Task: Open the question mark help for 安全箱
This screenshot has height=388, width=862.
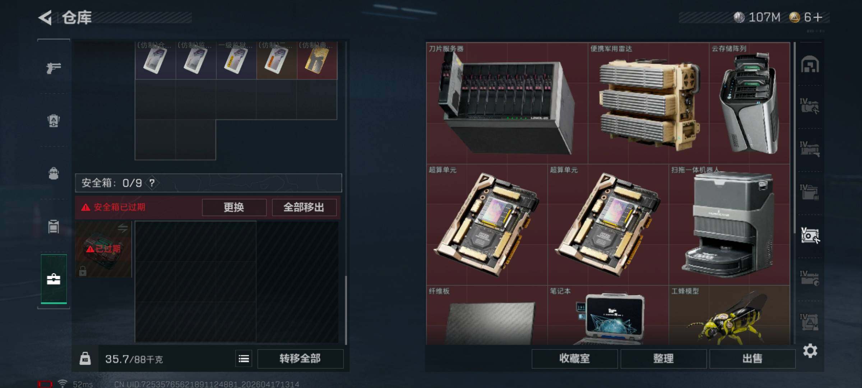Action: [x=152, y=183]
